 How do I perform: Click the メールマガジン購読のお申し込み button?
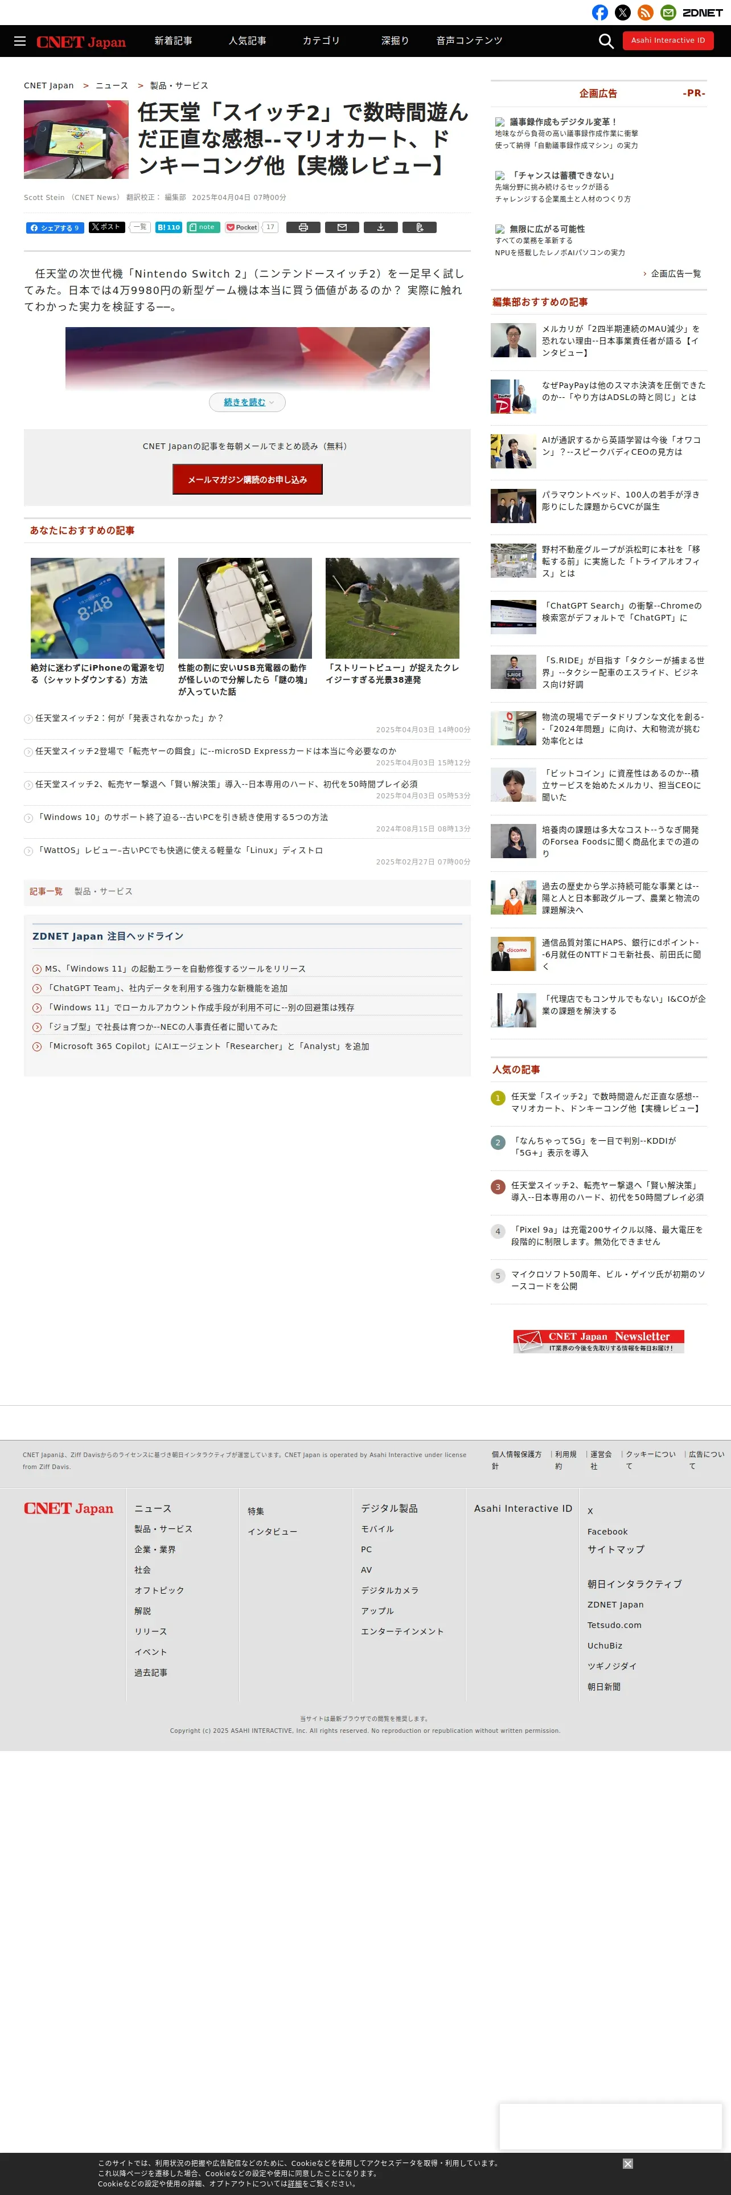247,480
